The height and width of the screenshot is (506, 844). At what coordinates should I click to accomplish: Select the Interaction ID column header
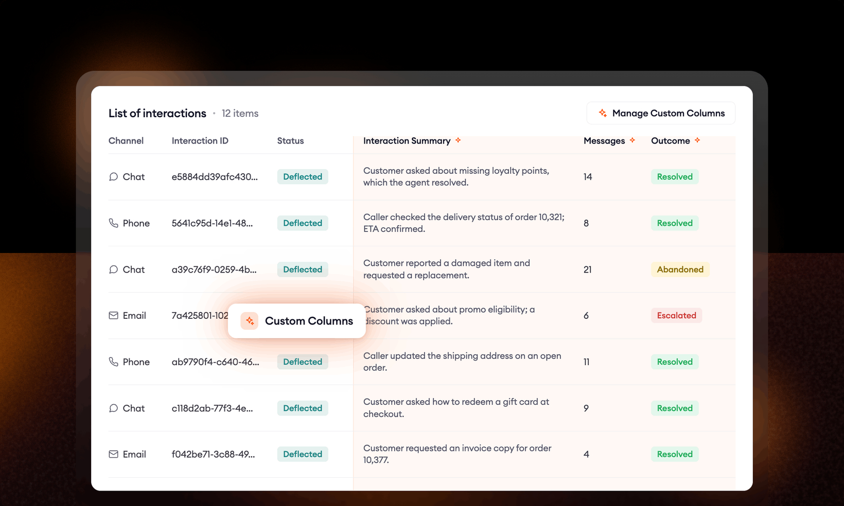point(200,141)
